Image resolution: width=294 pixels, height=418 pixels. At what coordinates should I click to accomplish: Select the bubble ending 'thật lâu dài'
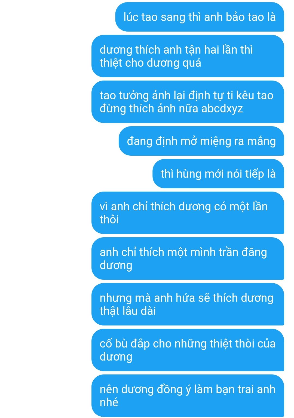coord(188,304)
